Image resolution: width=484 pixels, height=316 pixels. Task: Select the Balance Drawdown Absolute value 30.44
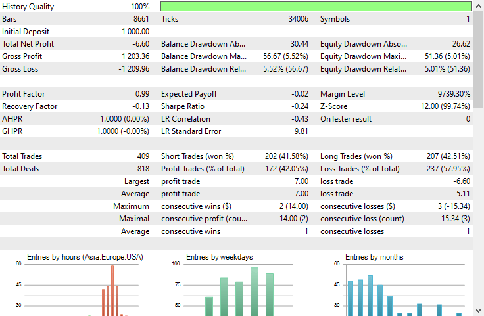click(x=299, y=44)
